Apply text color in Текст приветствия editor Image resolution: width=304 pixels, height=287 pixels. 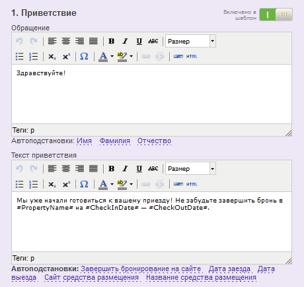point(103,184)
